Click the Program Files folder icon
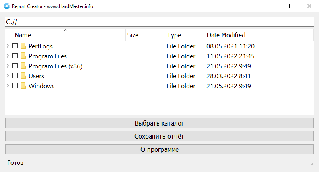Viewport: 319px width, 172px height. coord(23,56)
